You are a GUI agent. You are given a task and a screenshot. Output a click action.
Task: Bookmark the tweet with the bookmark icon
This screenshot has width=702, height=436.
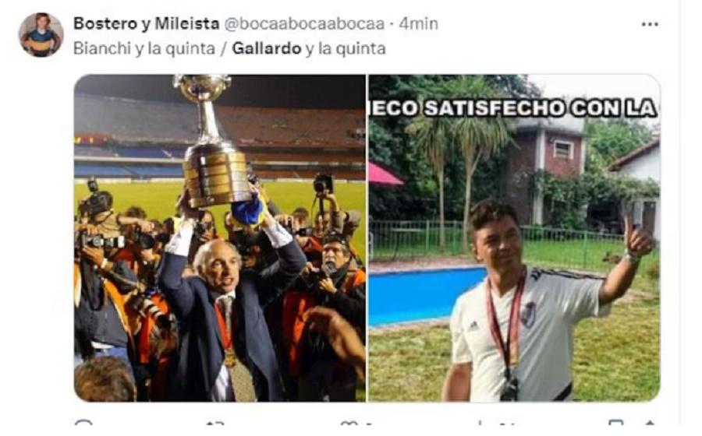tap(615, 423)
